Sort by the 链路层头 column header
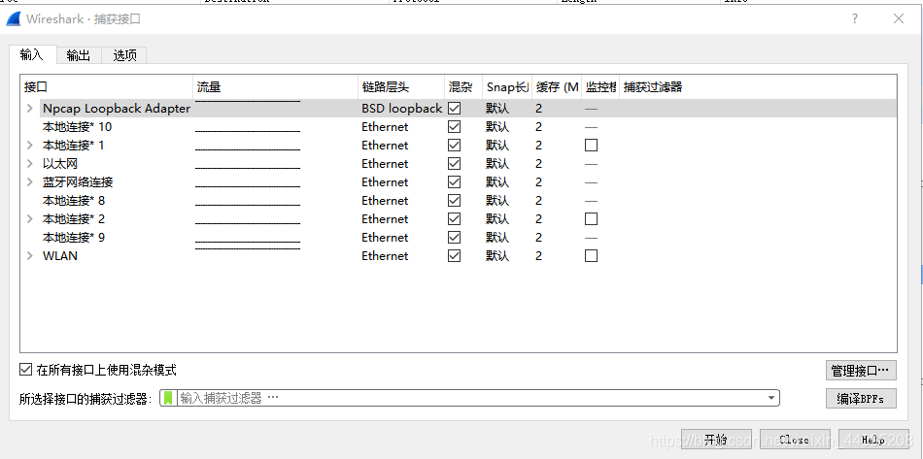The height and width of the screenshot is (459, 923). coord(401,87)
